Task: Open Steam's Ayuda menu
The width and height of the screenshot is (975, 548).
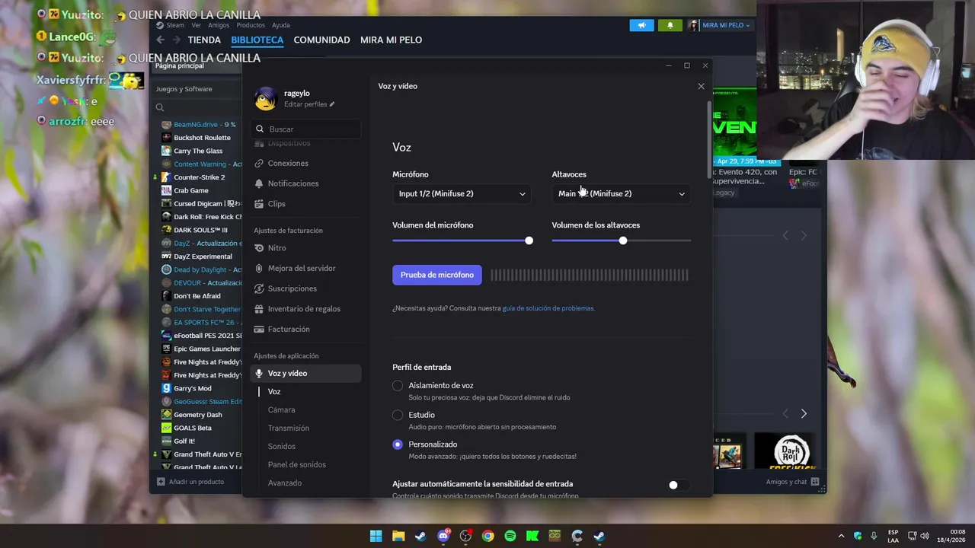Action: click(x=281, y=25)
